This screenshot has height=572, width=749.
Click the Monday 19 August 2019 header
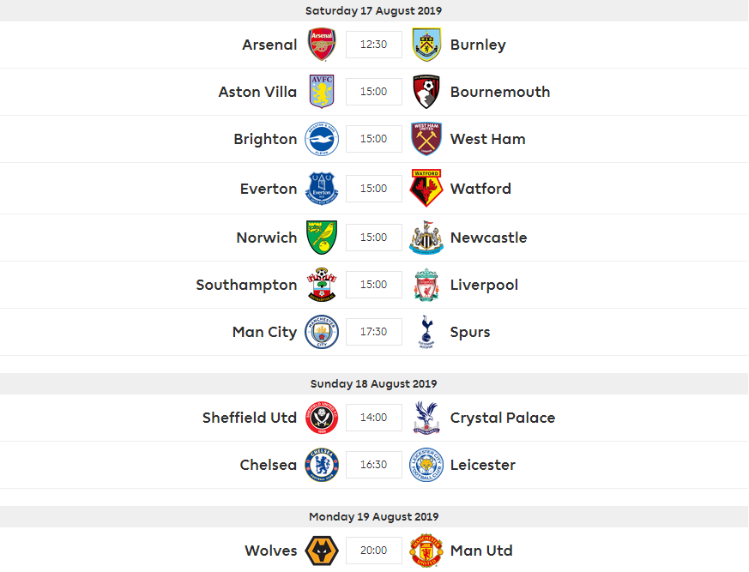coord(374,516)
